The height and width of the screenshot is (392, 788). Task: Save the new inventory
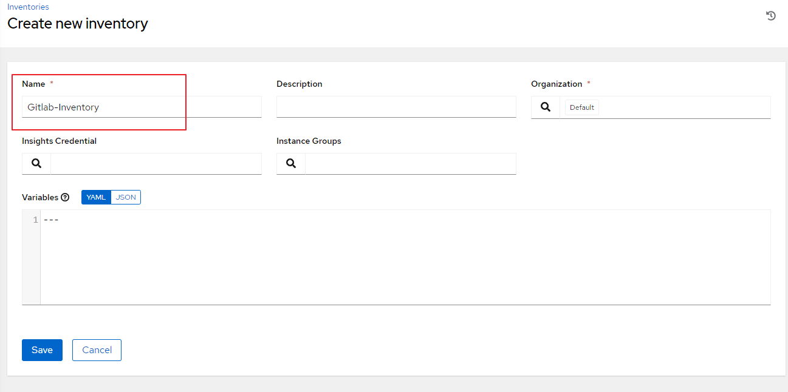click(x=42, y=350)
